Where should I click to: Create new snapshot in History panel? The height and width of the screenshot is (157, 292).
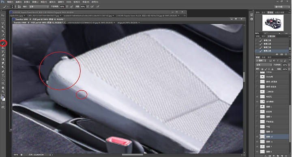point(281,54)
